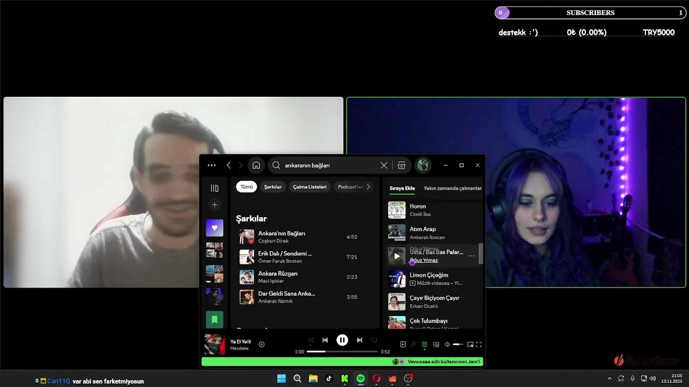Screen dimensions: 689x387
Task: Toggle Now Playing view panel
Action: [x=403, y=345]
